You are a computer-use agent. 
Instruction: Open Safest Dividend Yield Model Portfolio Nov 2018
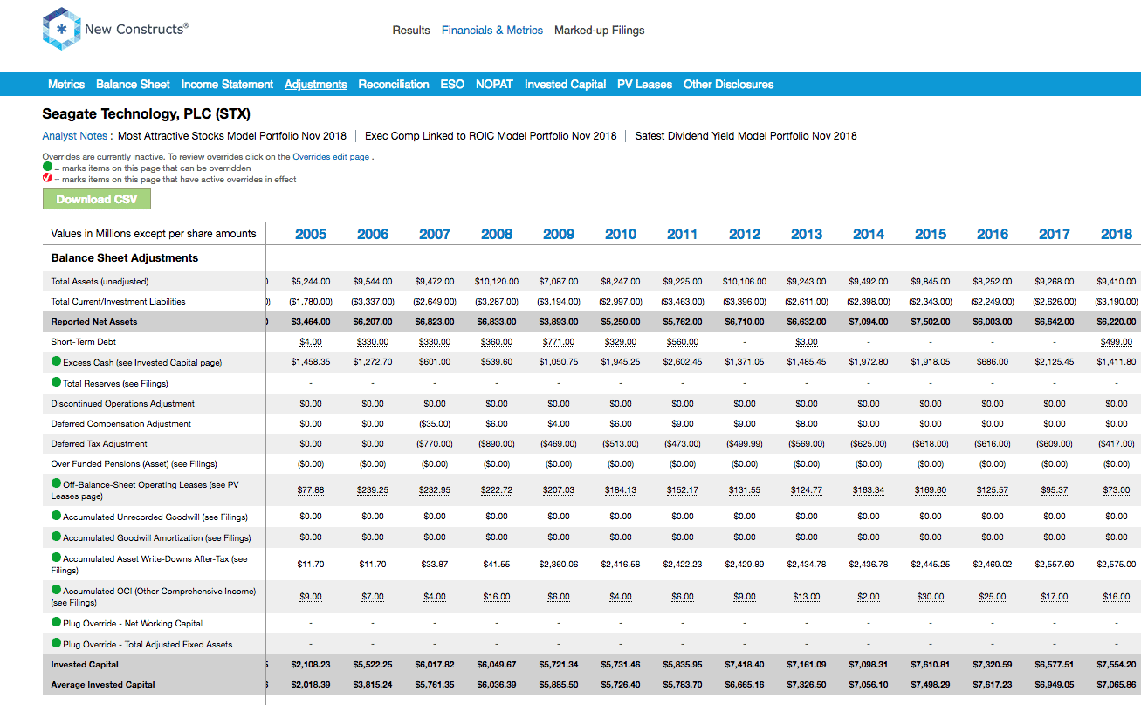pos(746,136)
